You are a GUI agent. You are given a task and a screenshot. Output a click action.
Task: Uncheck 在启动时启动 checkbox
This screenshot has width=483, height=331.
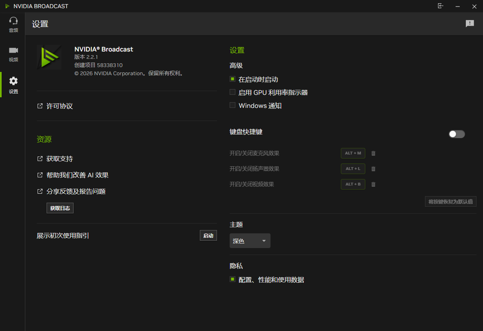pyautogui.click(x=233, y=79)
